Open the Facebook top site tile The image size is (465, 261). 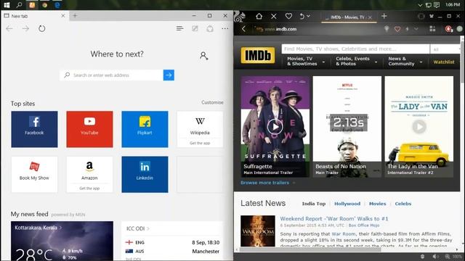[34, 129]
